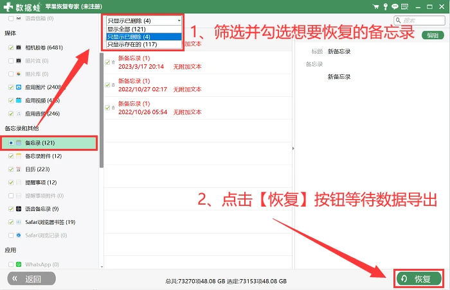Viewport: 450px width, 290px height.
Task: Open the 只显示已删除 (4) filter dropdown
Action: 144,21
